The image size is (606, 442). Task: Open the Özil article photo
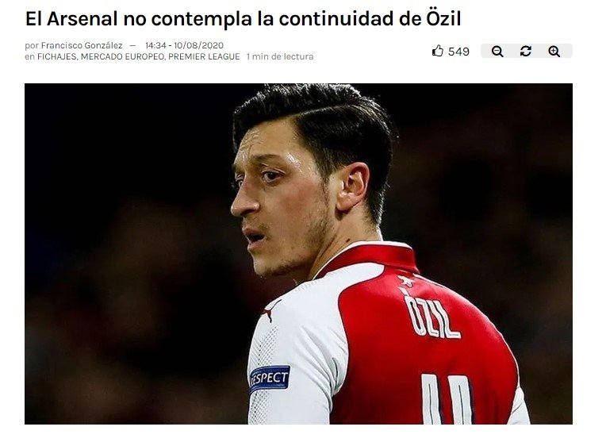(x=298, y=254)
